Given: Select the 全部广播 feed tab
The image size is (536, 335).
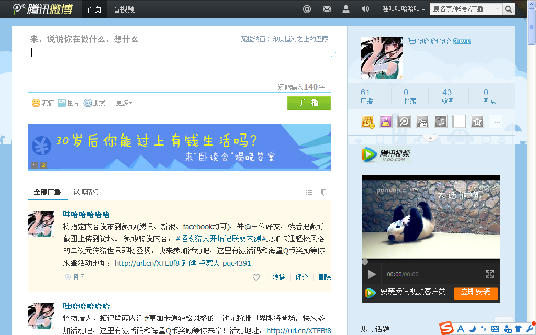Looking at the screenshot, I should click(x=48, y=192).
